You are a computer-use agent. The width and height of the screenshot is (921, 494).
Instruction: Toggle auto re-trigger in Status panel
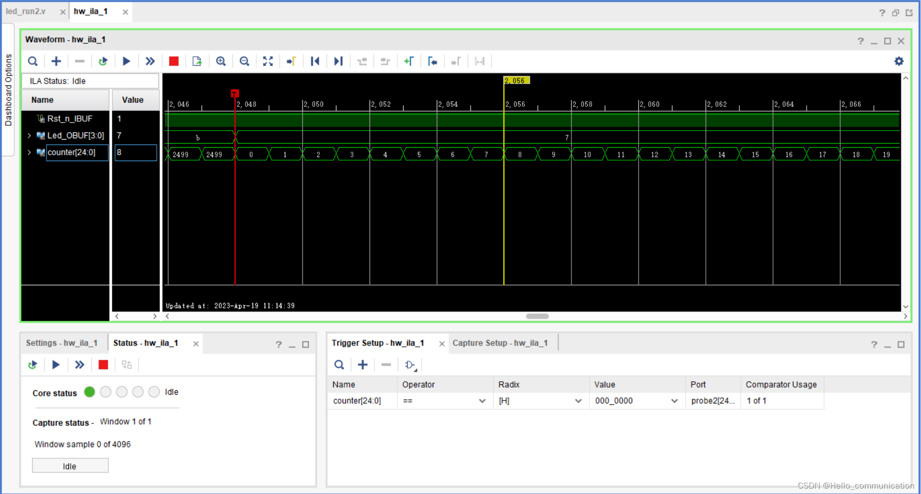pyautogui.click(x=32, y=365)
